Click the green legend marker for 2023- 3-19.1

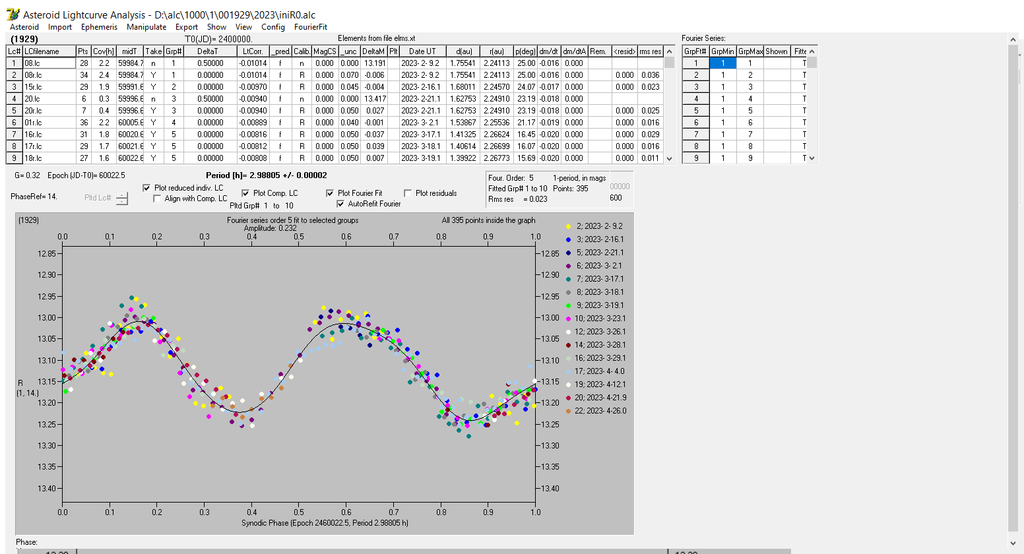568,305
